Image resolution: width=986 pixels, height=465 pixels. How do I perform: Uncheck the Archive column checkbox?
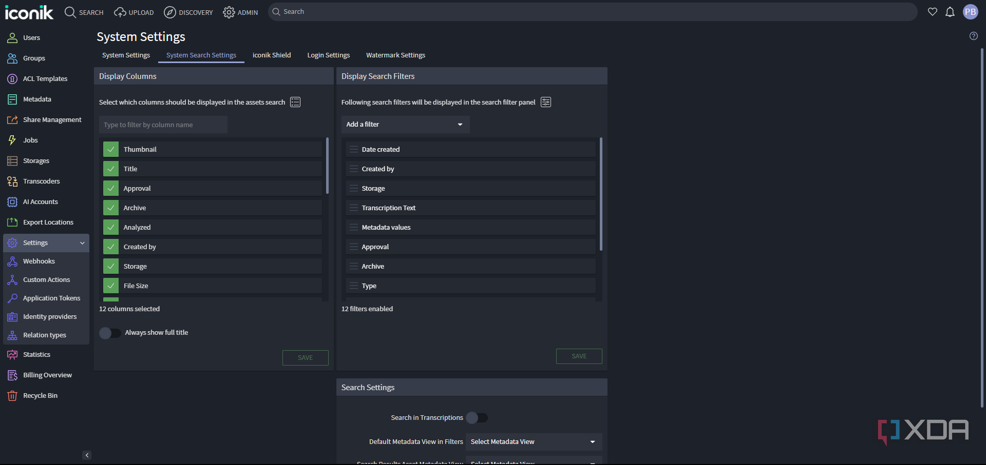pyautogui.click(x=111, y=208)
